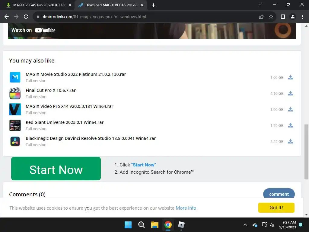
Task: Open MAGIX Movie Studio 2022 Platinum link
Action: click(76, 74)
